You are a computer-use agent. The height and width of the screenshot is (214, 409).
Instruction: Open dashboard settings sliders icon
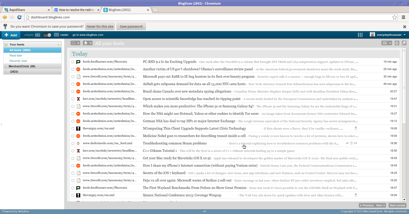360,35
